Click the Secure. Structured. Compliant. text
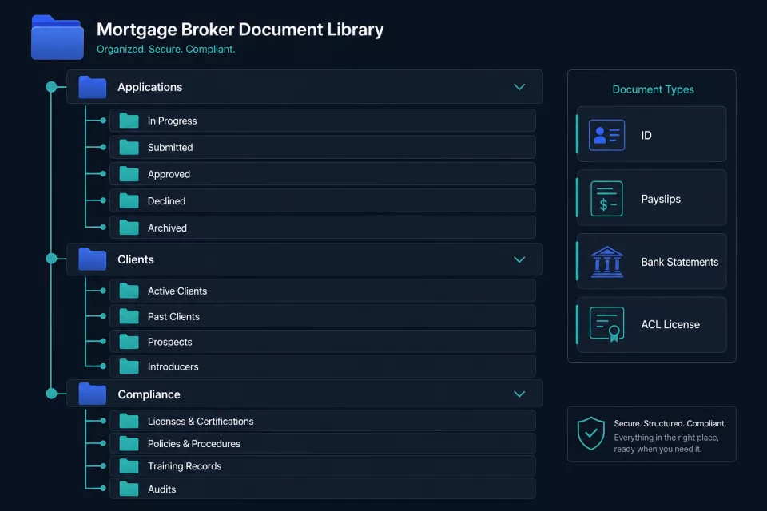Viewport: 767px width, 511px height. (670, 423)
